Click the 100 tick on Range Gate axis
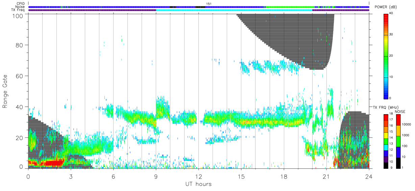Viewport: 415px width, 191px height. (18, 15)
